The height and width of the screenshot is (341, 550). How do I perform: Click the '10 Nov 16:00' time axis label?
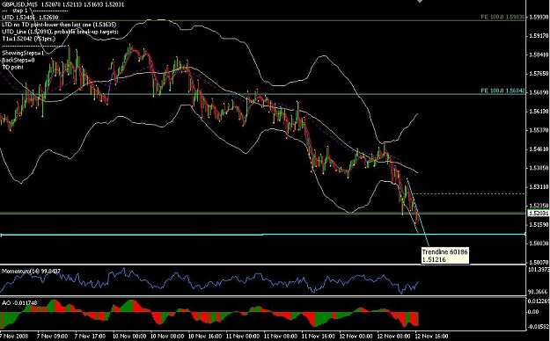[205, 336]
